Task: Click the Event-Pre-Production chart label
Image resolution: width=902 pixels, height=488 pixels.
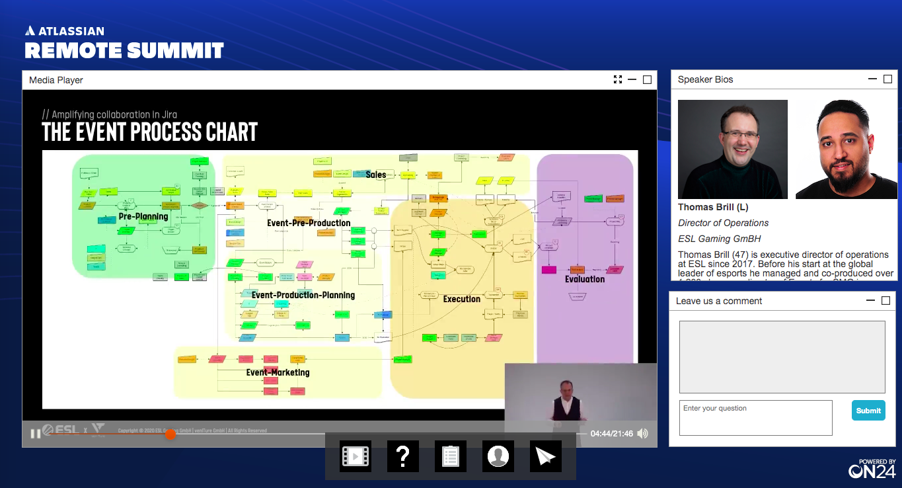Action: click(x=309, y=223)
